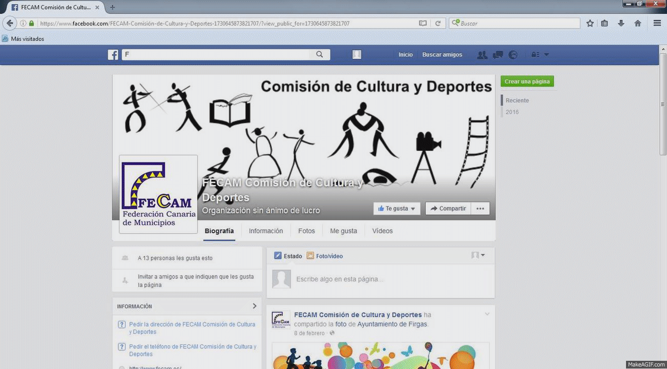Open Buscar amigos
Image resolution: width=667 pixels, height=369 pixels.
coord(442,55)
